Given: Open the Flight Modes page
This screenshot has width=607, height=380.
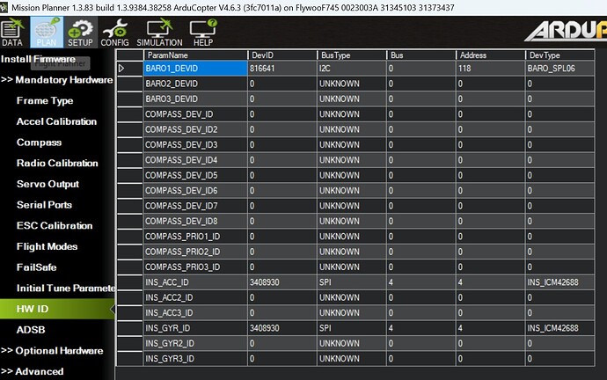Looking at the screenshot, I should (x=47, y=247).
